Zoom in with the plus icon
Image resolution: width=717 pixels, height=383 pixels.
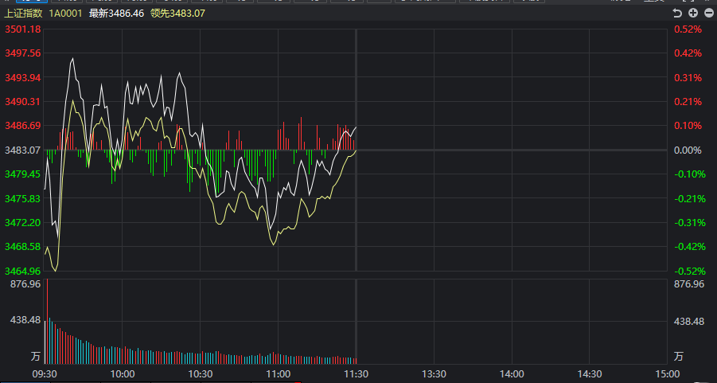click(693, 14)
